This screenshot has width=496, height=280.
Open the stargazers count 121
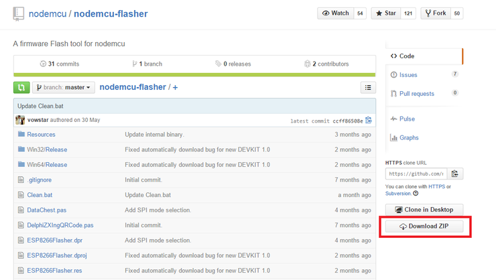[408, 13]
